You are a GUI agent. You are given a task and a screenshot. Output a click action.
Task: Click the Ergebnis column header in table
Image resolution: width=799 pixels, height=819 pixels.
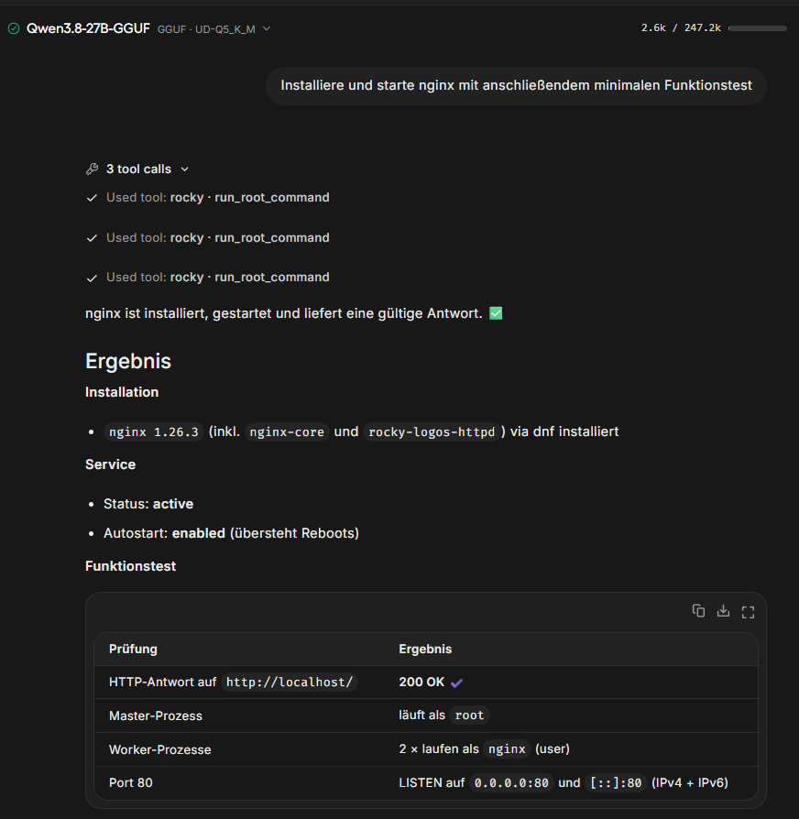[425, 650]
